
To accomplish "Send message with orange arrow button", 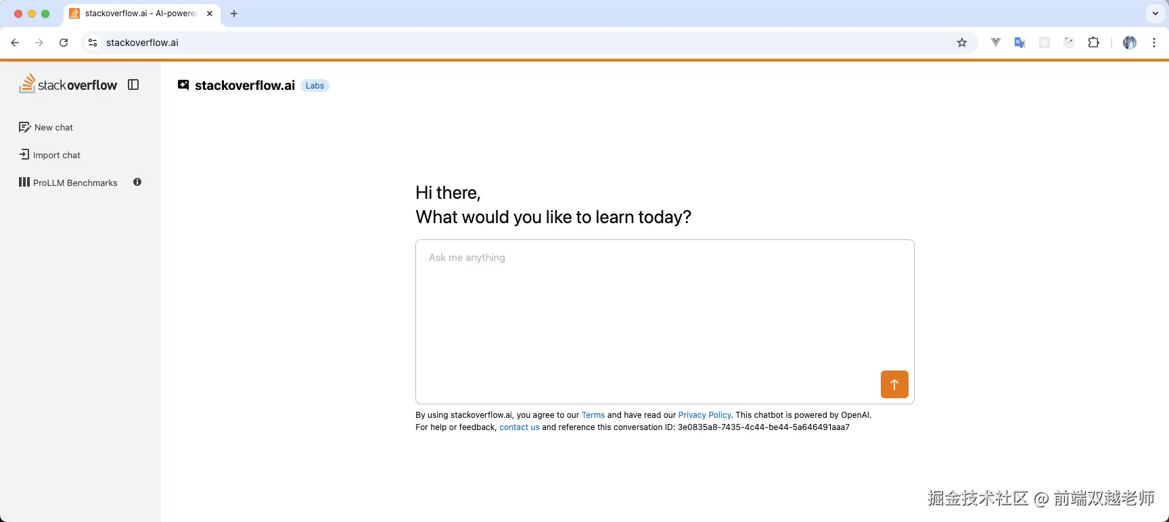I will [894, 385].
